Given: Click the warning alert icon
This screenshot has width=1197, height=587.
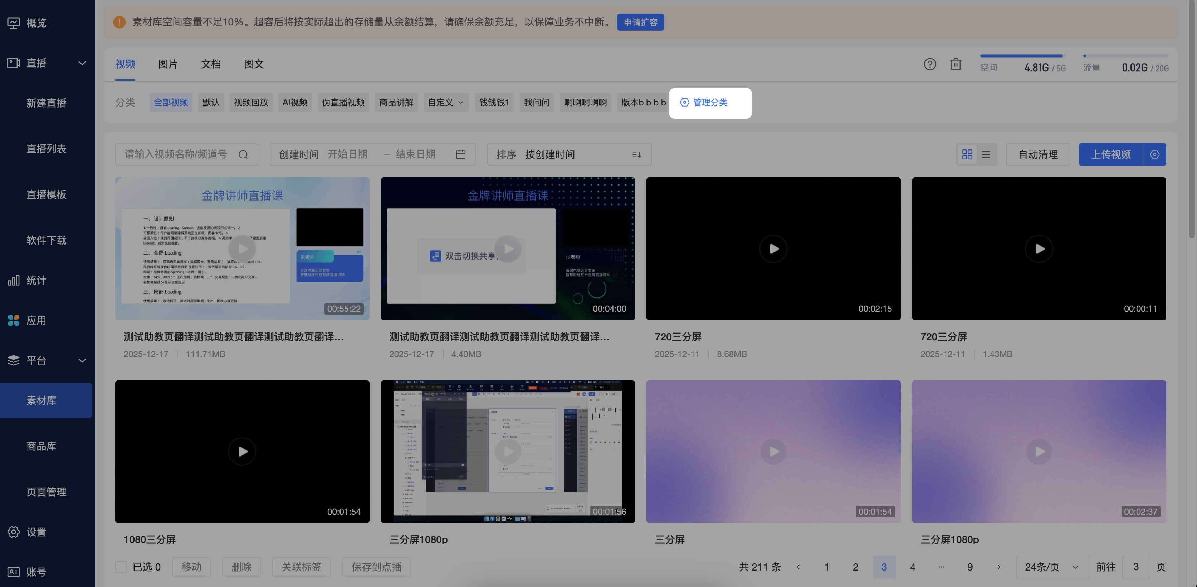Looking at the screenshot, I should point(119,22).
